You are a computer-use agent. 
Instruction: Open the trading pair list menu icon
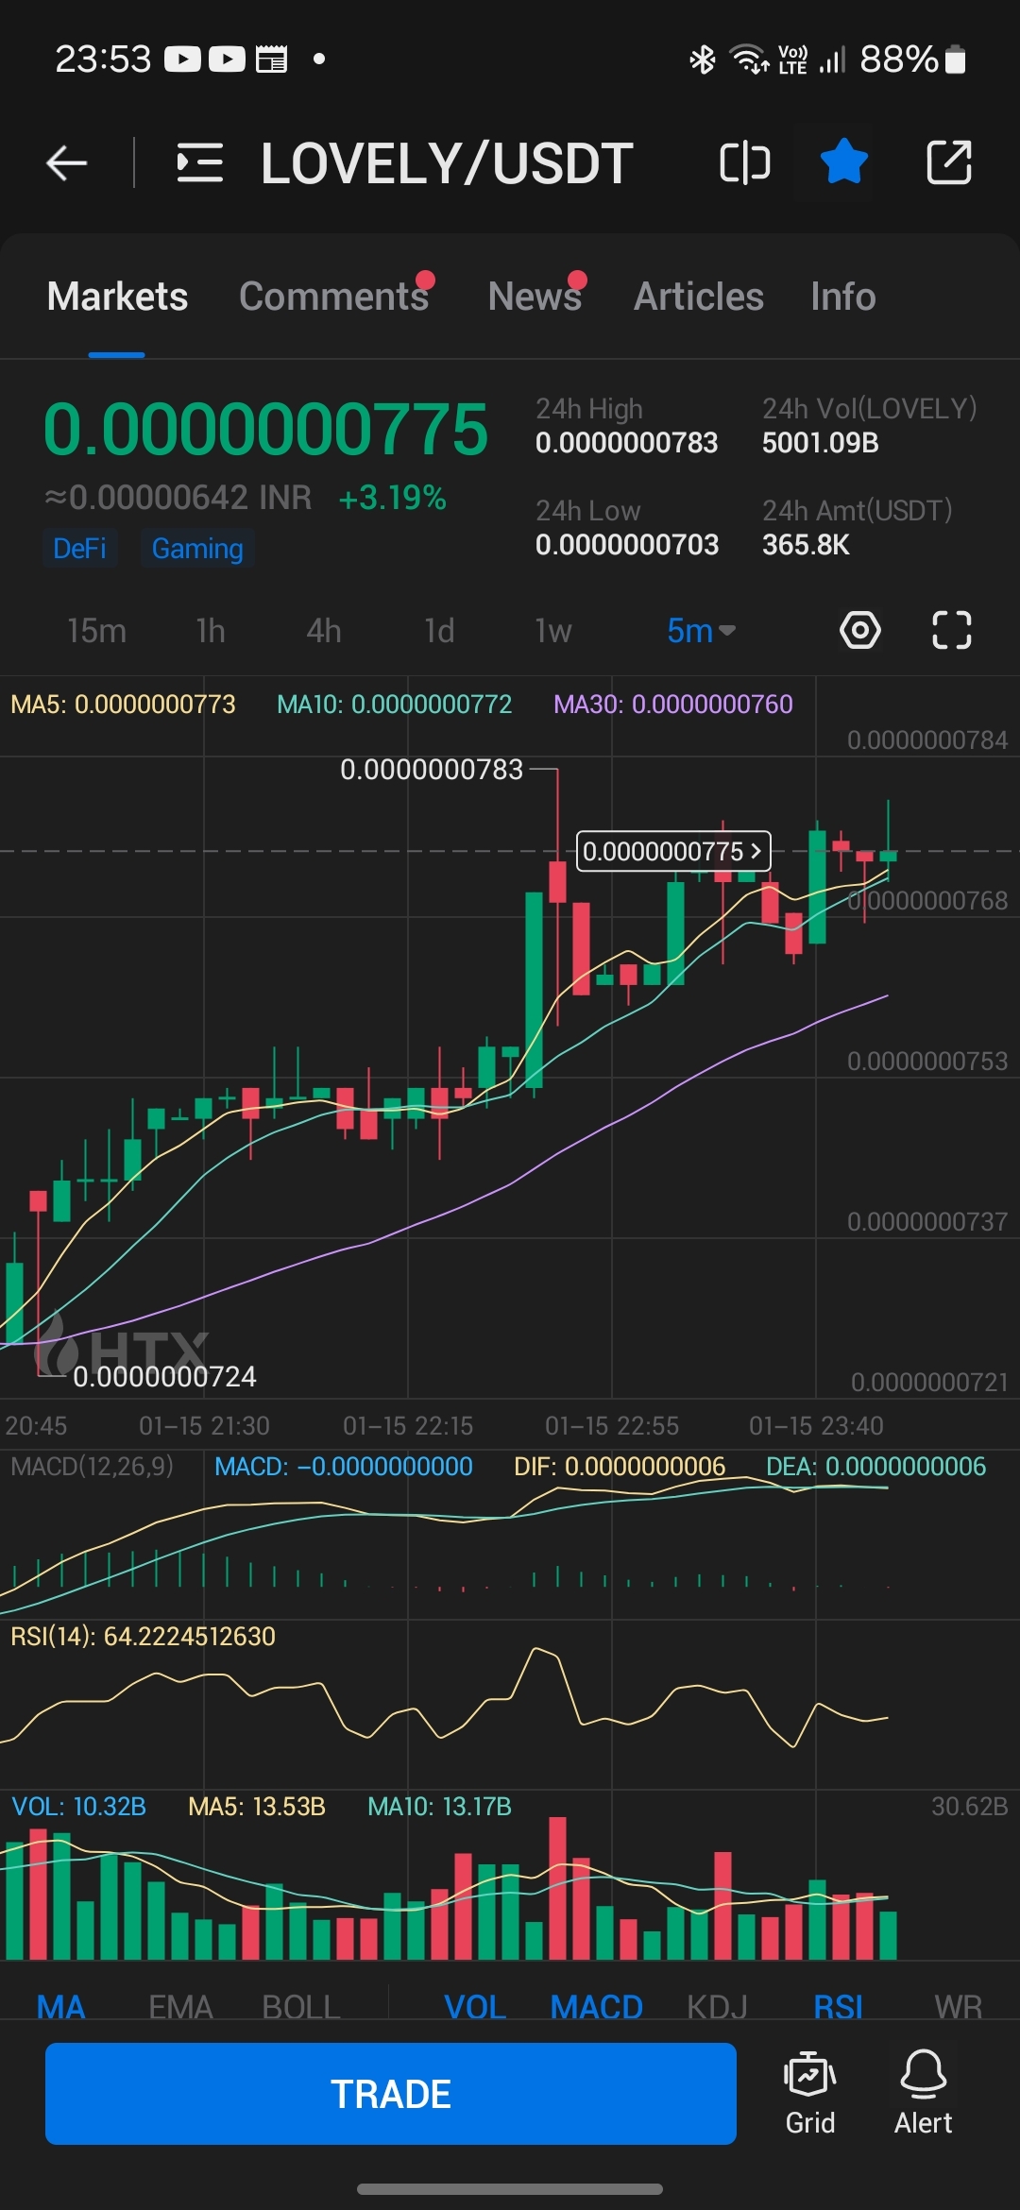(199, 163)
